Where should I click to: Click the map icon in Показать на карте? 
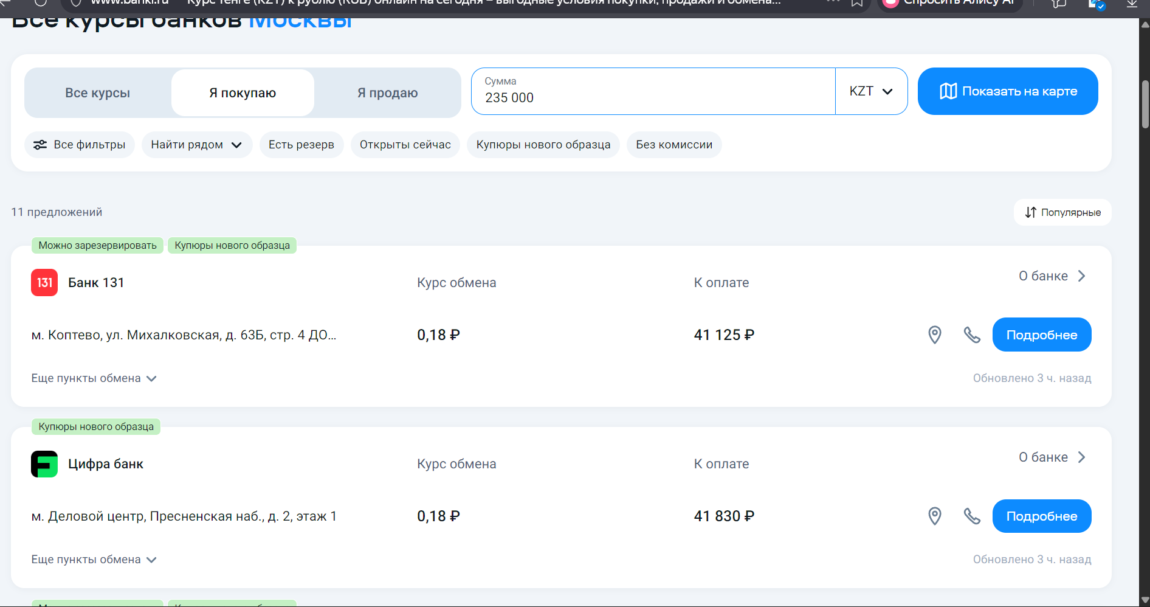pos(948,91)
